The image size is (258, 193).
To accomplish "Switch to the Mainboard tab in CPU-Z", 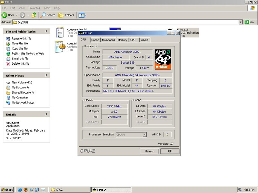I will (x=108, y=40).
